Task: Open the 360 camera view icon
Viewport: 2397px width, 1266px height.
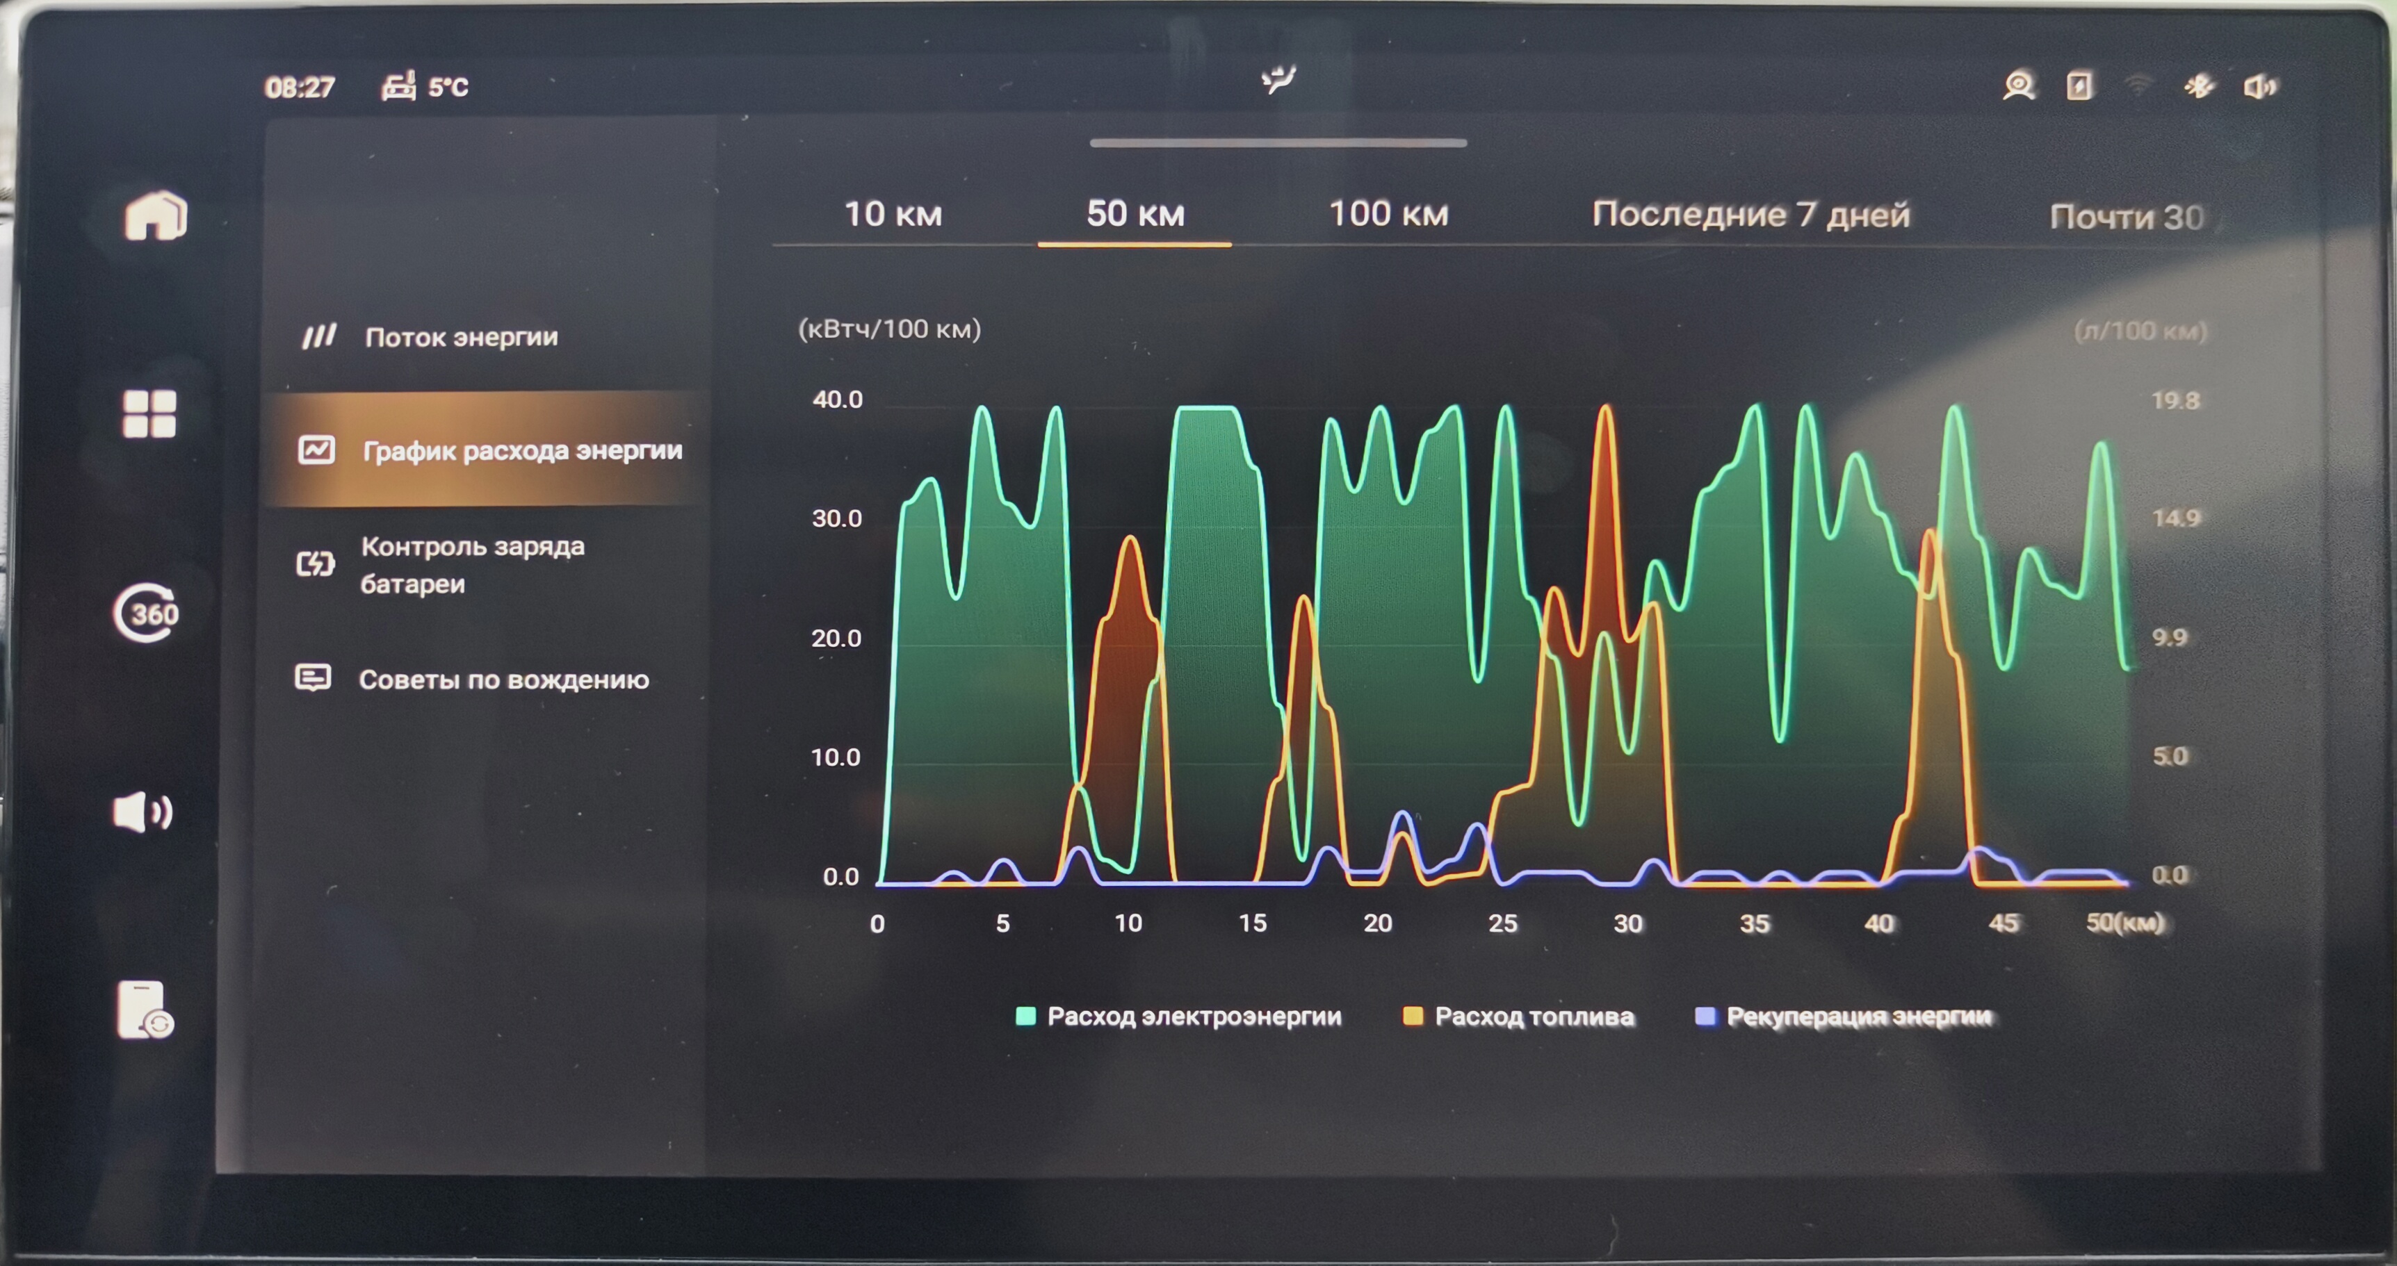Action: tap(147, 613)
